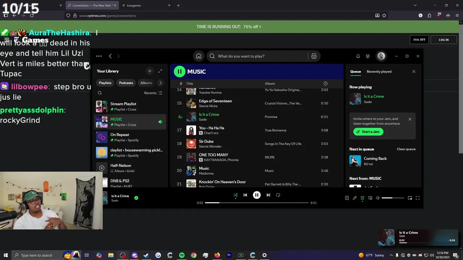Create a new playlist with plus icon
The height and width of the screenshot is (260, 463).
[x=150, y=71]
